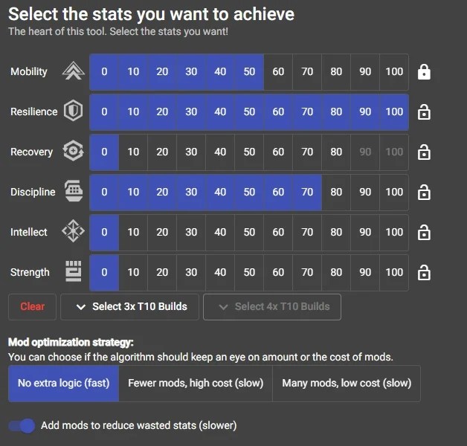Image resolution: width=467 pixels, height=446 pixels.
Task: Toggle the Recovery lock icon
Action: click(x=424, y=152)
